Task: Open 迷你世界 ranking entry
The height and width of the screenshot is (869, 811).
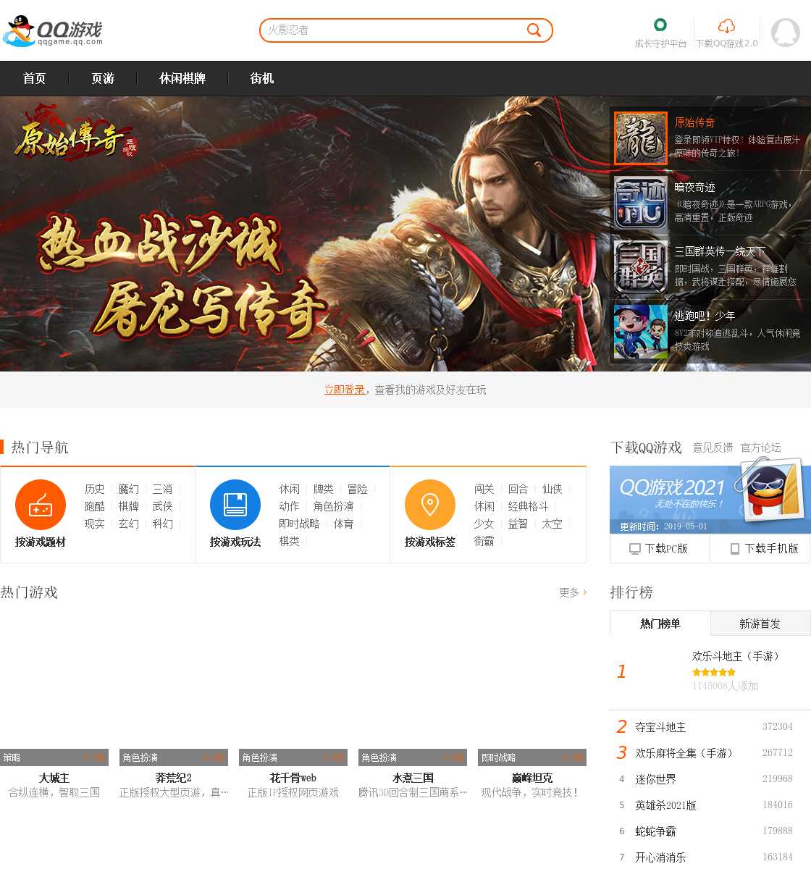Action: pyautogui.click(x=655, y=779)
